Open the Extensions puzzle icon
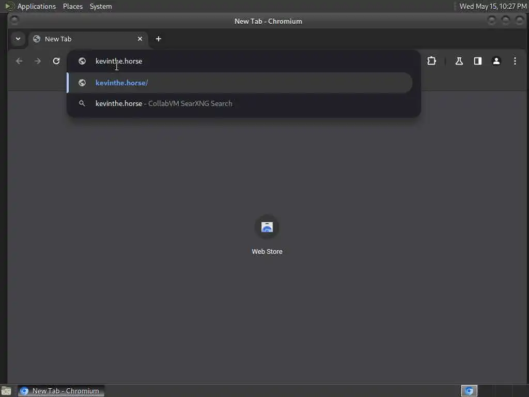 point(431,61)
